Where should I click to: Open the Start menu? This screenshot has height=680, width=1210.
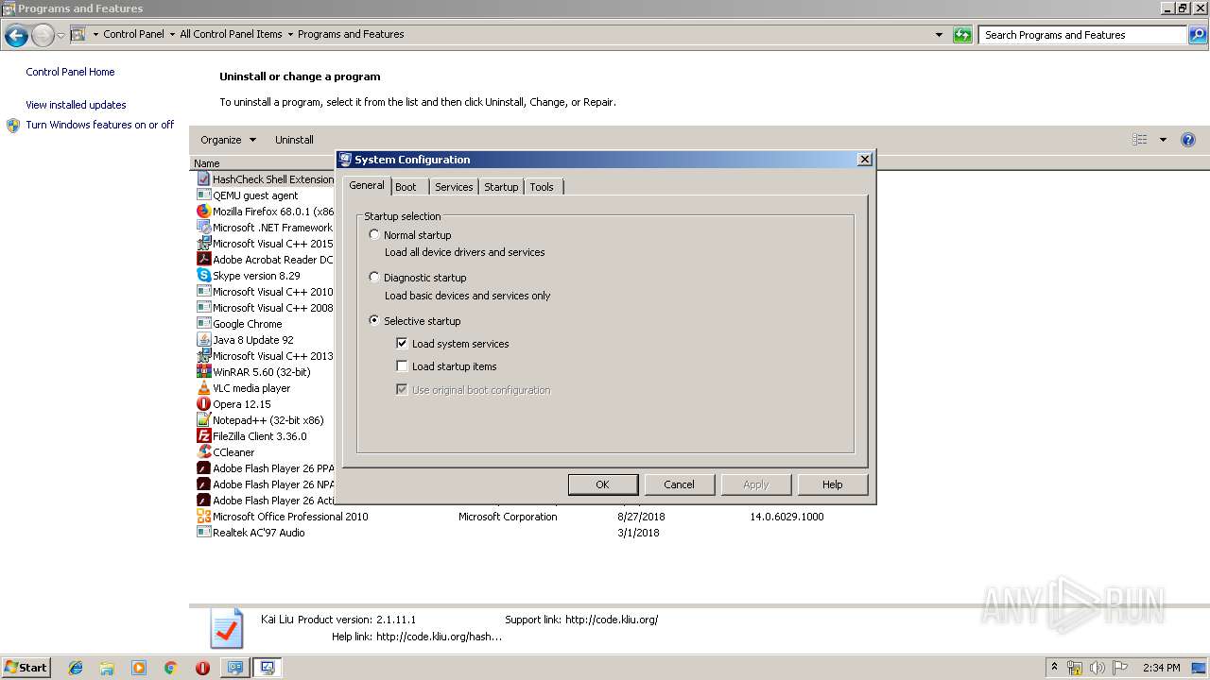26,668
